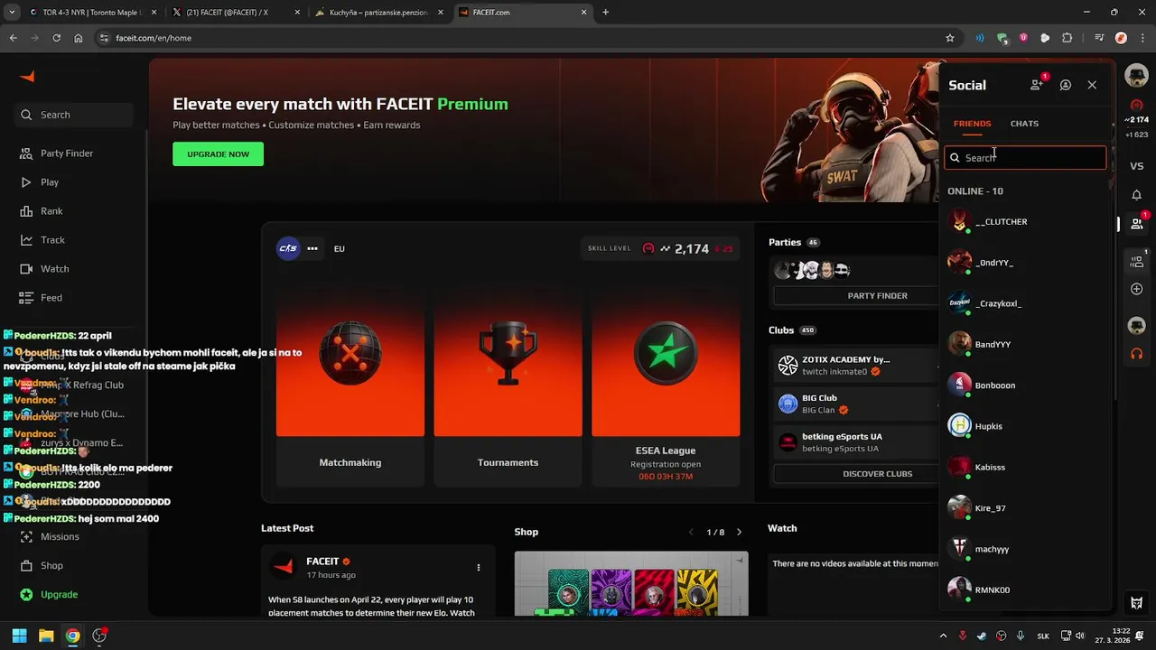Click Upgrade in the left sidebar
This screenshot has width=1156, height=650.
[49, 594]
